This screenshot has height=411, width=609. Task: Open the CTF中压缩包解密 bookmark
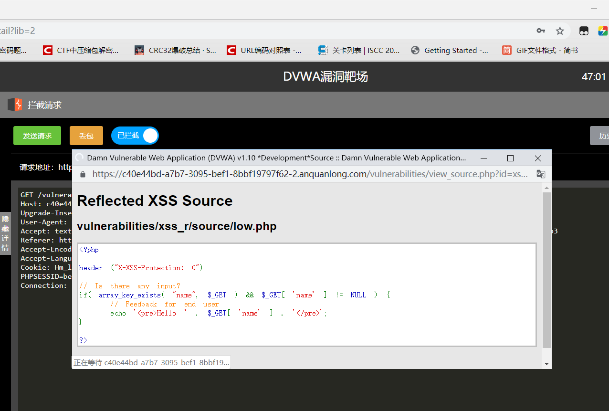click(x=81, y=50)
